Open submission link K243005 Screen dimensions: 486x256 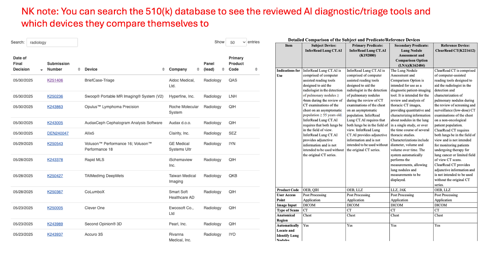55,123
